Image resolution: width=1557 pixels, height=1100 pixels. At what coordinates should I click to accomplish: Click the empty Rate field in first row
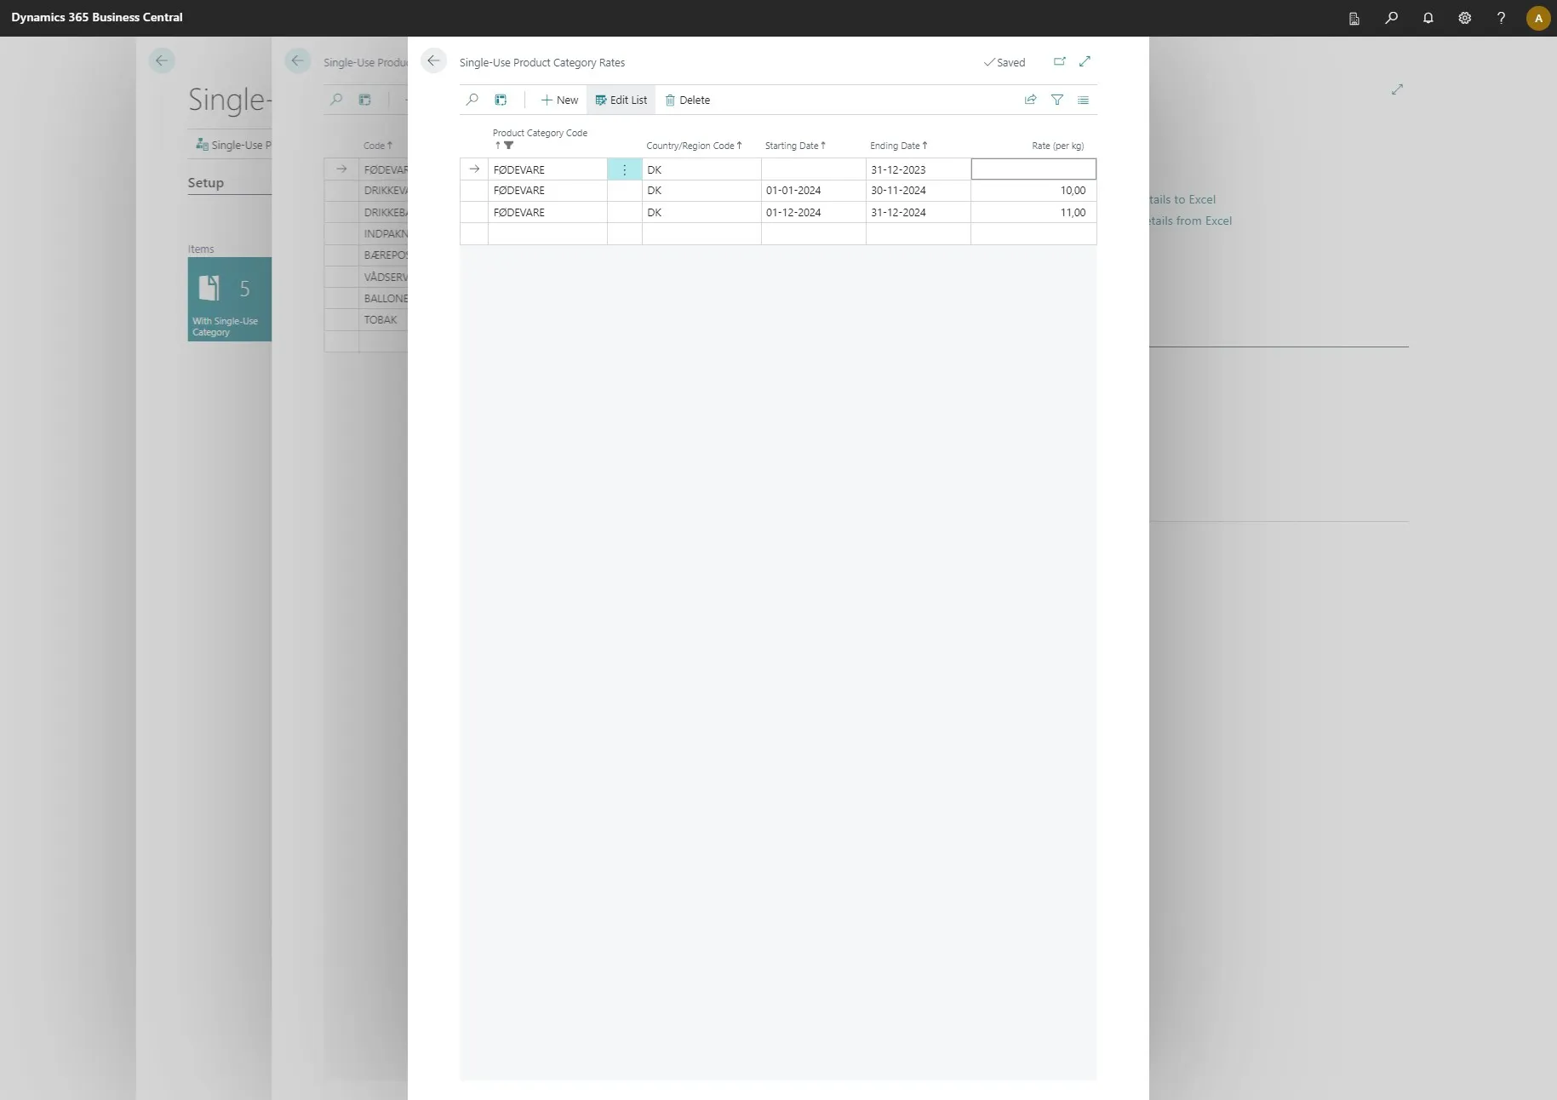[1033, 169]
